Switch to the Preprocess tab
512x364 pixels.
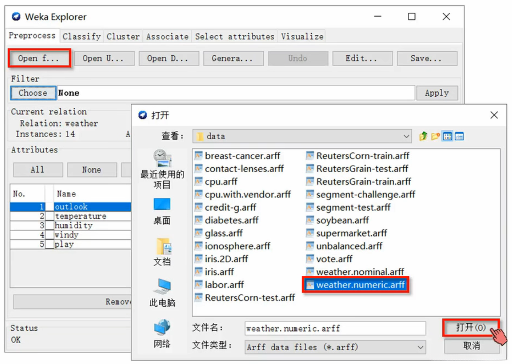click(32, 35)
